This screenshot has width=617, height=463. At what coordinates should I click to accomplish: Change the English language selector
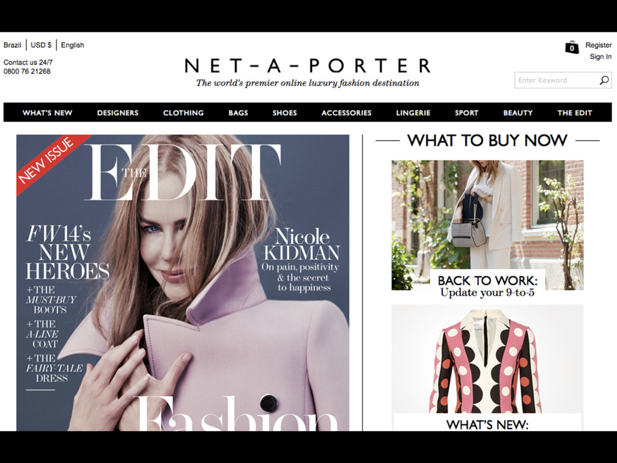tap(72, 45)
